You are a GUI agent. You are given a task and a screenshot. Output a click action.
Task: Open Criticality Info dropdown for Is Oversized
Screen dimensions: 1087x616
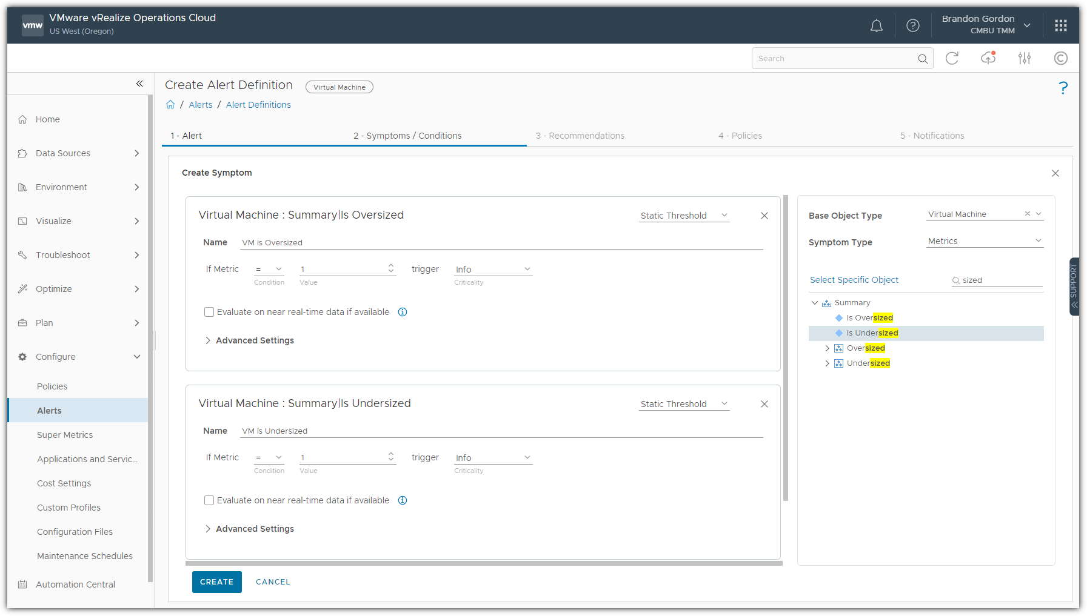[493, 269]
